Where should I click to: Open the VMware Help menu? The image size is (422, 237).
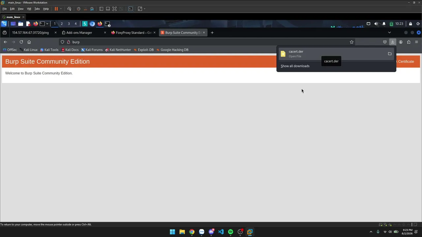(x=46, y=9)
